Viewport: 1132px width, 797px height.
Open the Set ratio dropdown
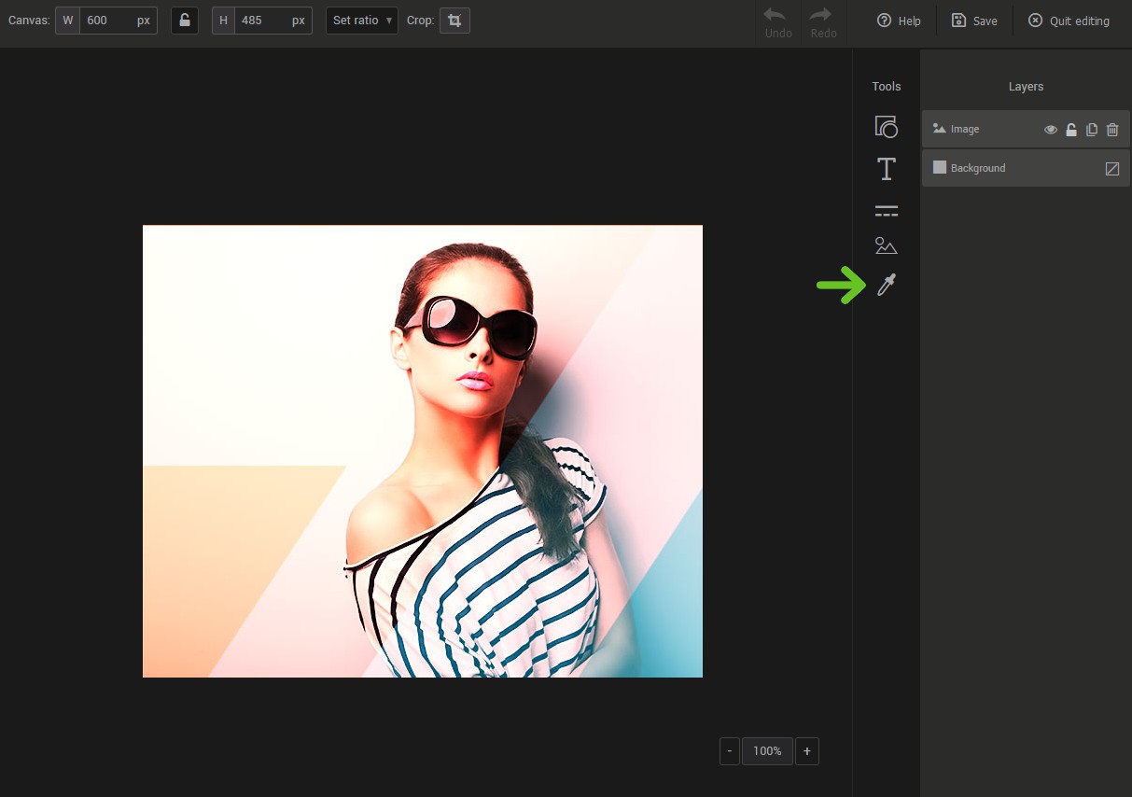pos(361,21)
